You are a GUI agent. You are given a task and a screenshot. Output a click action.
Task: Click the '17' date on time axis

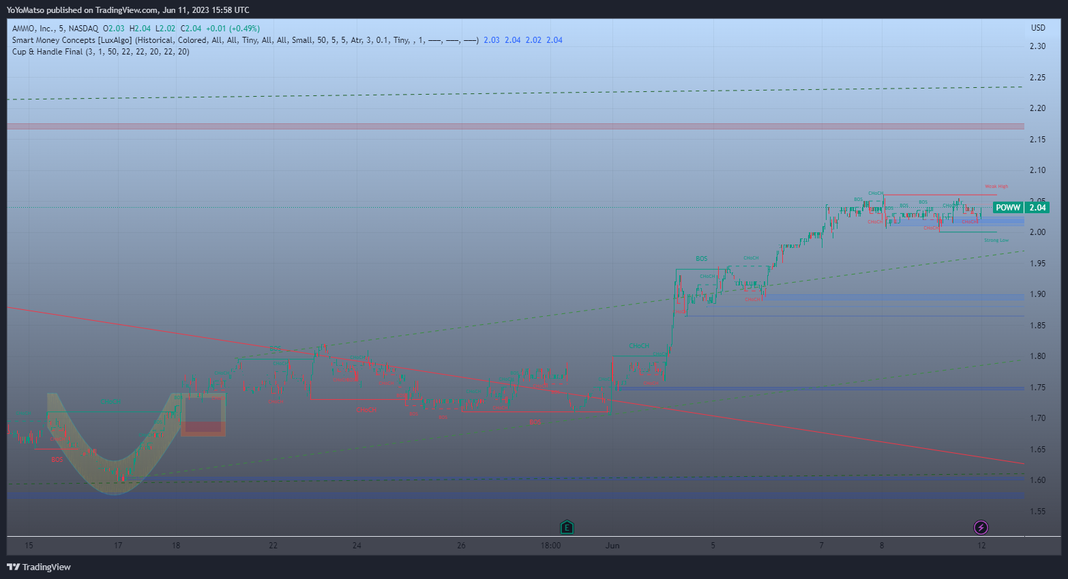click(118, 546)
